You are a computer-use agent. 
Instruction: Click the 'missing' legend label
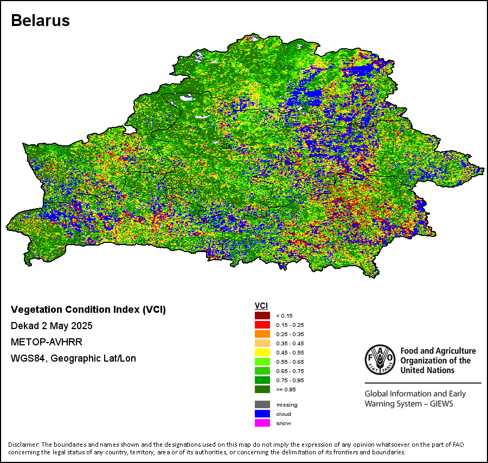click(x=287, y=405)
